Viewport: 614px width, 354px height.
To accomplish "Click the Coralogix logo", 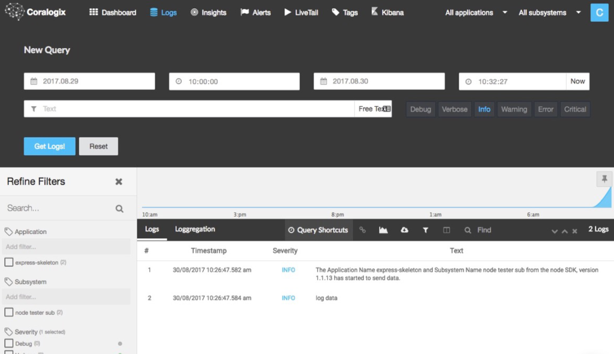I will click(35, 12).
